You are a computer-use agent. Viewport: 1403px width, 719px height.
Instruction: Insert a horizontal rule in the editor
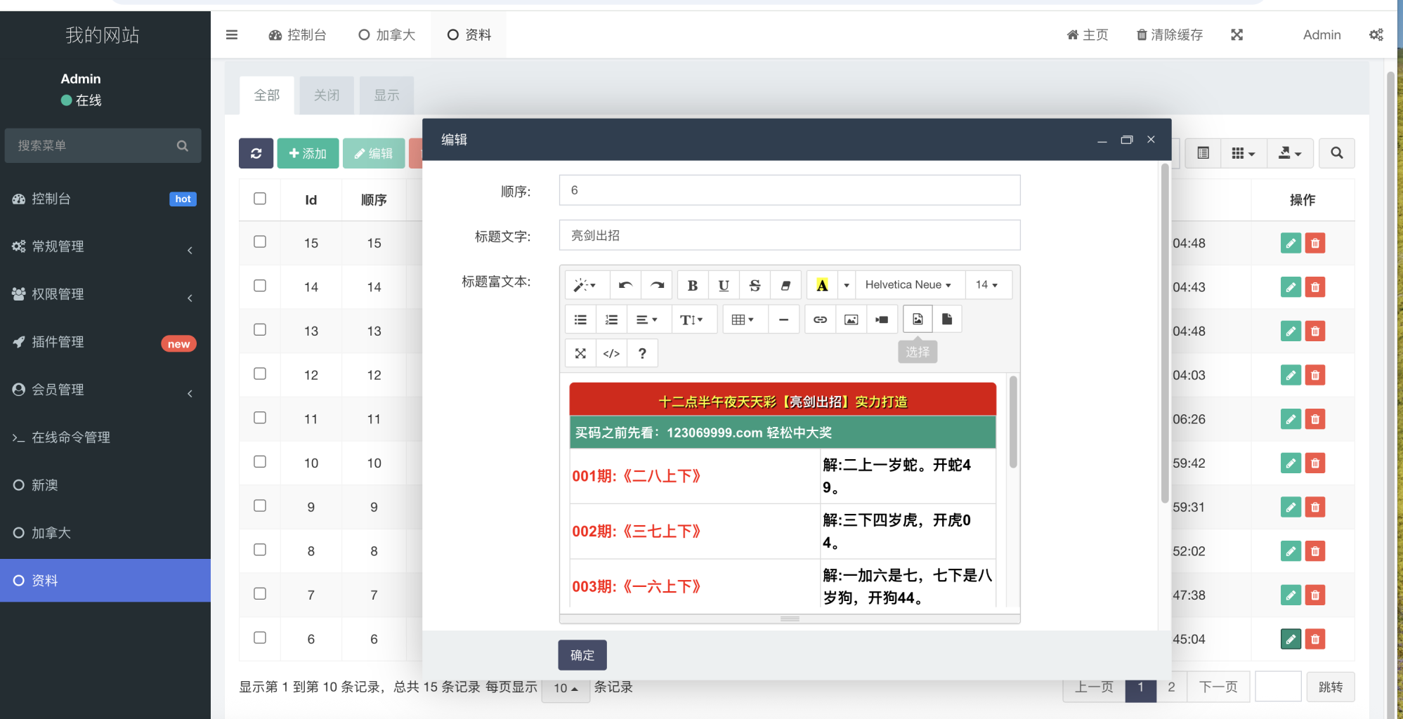pyautogui.click(x=784, y=319)
